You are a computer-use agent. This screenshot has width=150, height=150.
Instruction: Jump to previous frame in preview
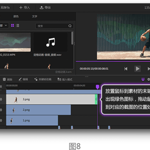pos(126,69)
